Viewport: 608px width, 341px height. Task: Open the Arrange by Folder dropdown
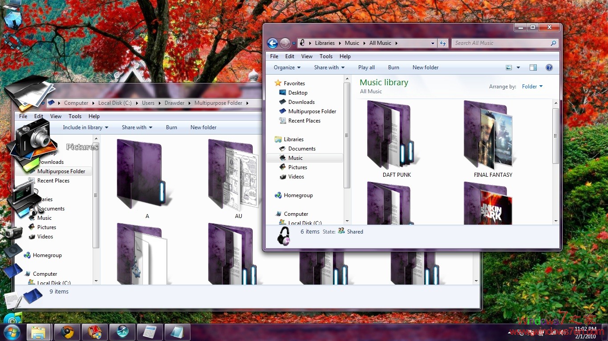[532, 87]
